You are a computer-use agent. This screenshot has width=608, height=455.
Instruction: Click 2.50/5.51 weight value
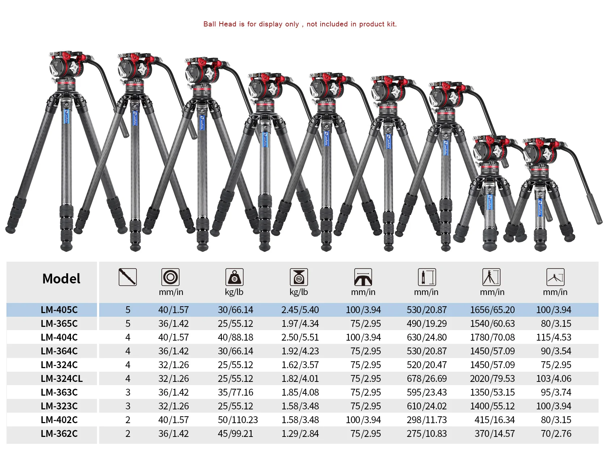pyautogui.click(x=300, y=337)
